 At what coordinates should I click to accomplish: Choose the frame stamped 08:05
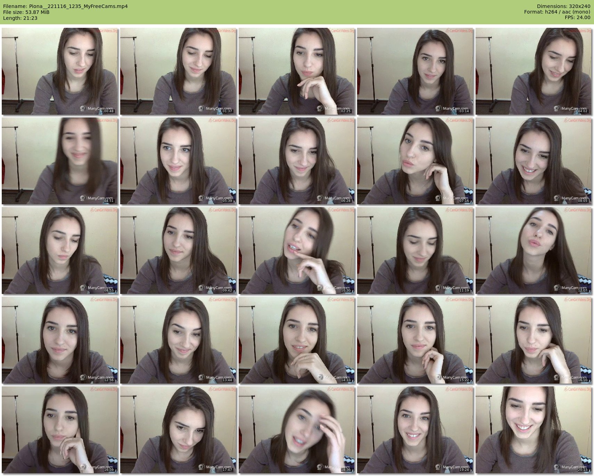click(x=534, y=161)
